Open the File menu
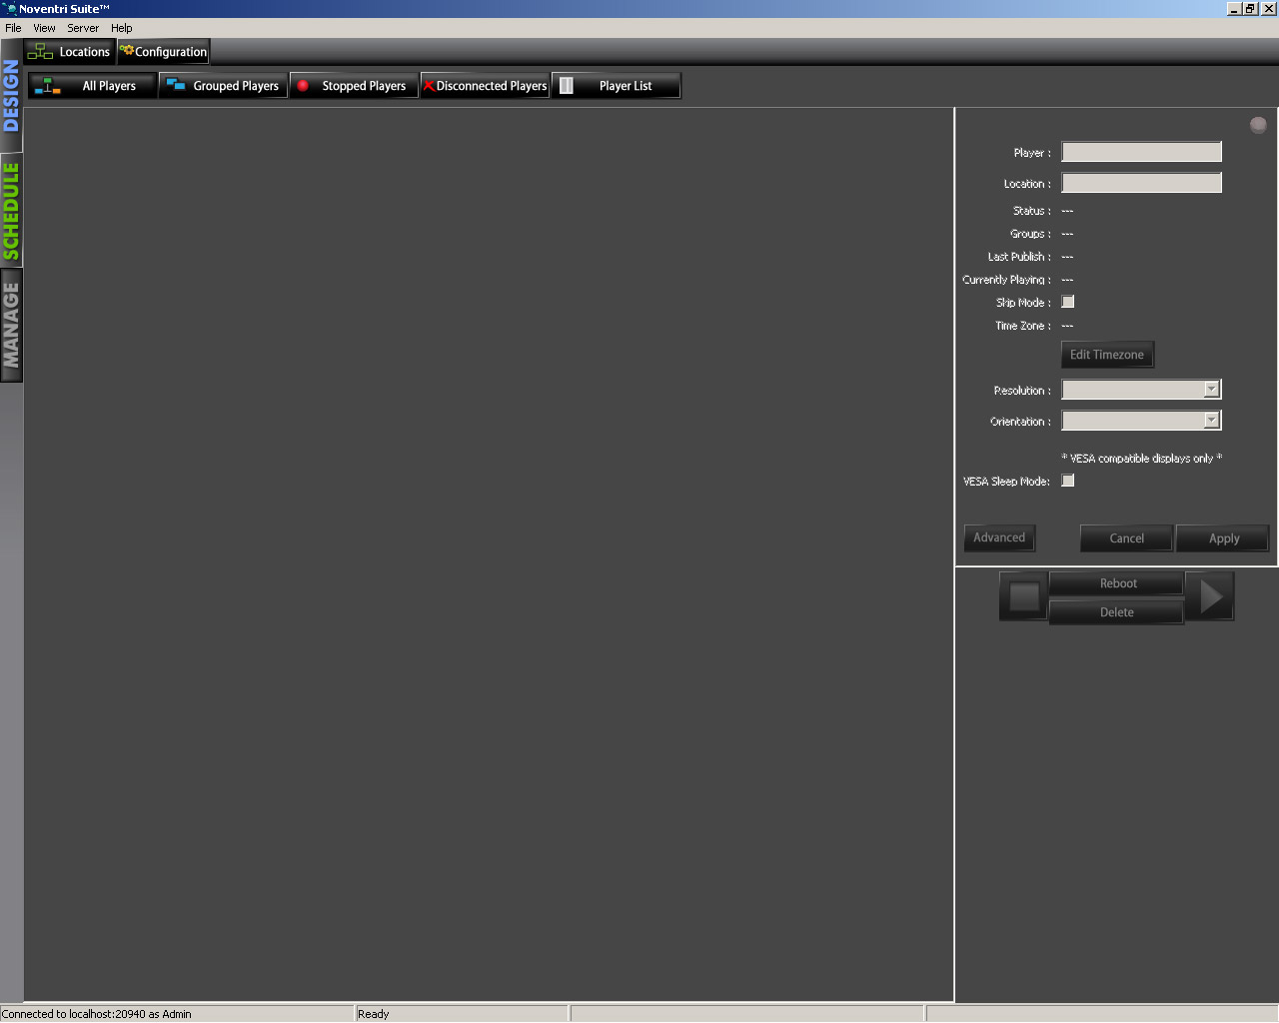The width and height of the screenshot is (1279, 1023). 13,28
